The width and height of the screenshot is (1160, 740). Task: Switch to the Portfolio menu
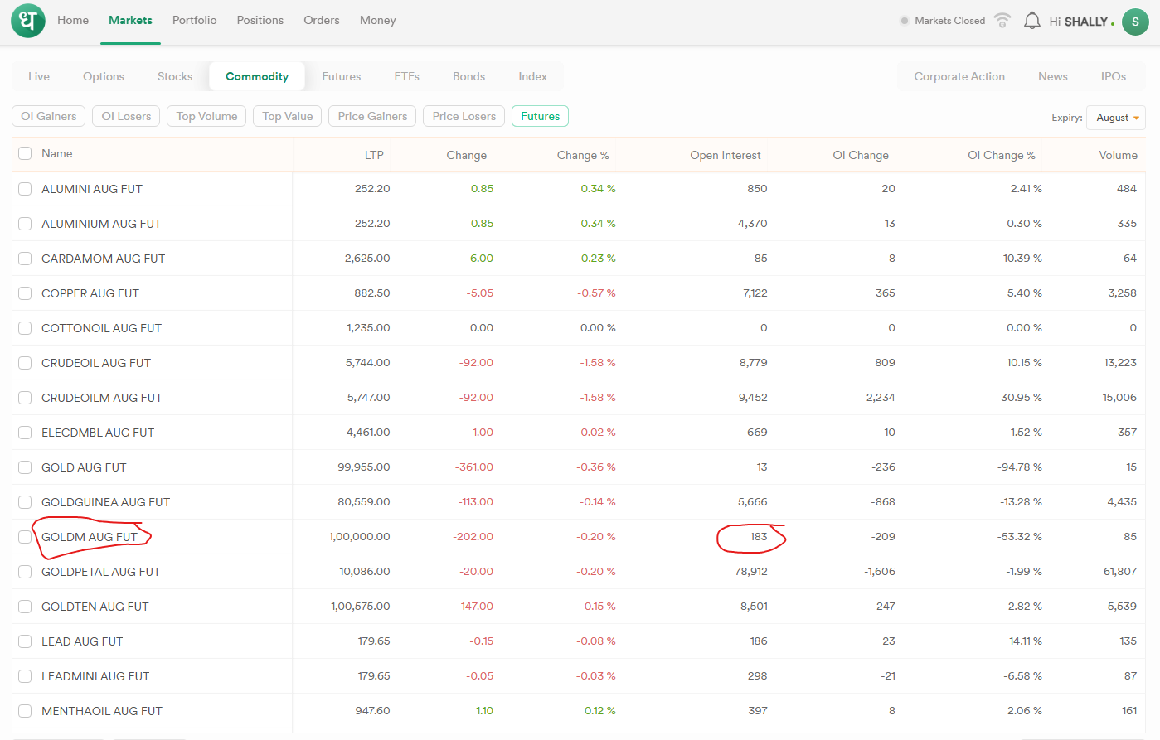[194, 20]
